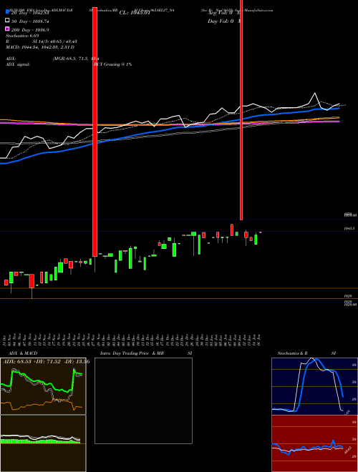Click the MACD histogram panel with green bars
This screenshot has height=472, width=358.
pyautogui.click(x=43, y=443)
